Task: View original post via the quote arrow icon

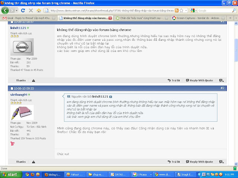Action: click(x=110, y=97)
